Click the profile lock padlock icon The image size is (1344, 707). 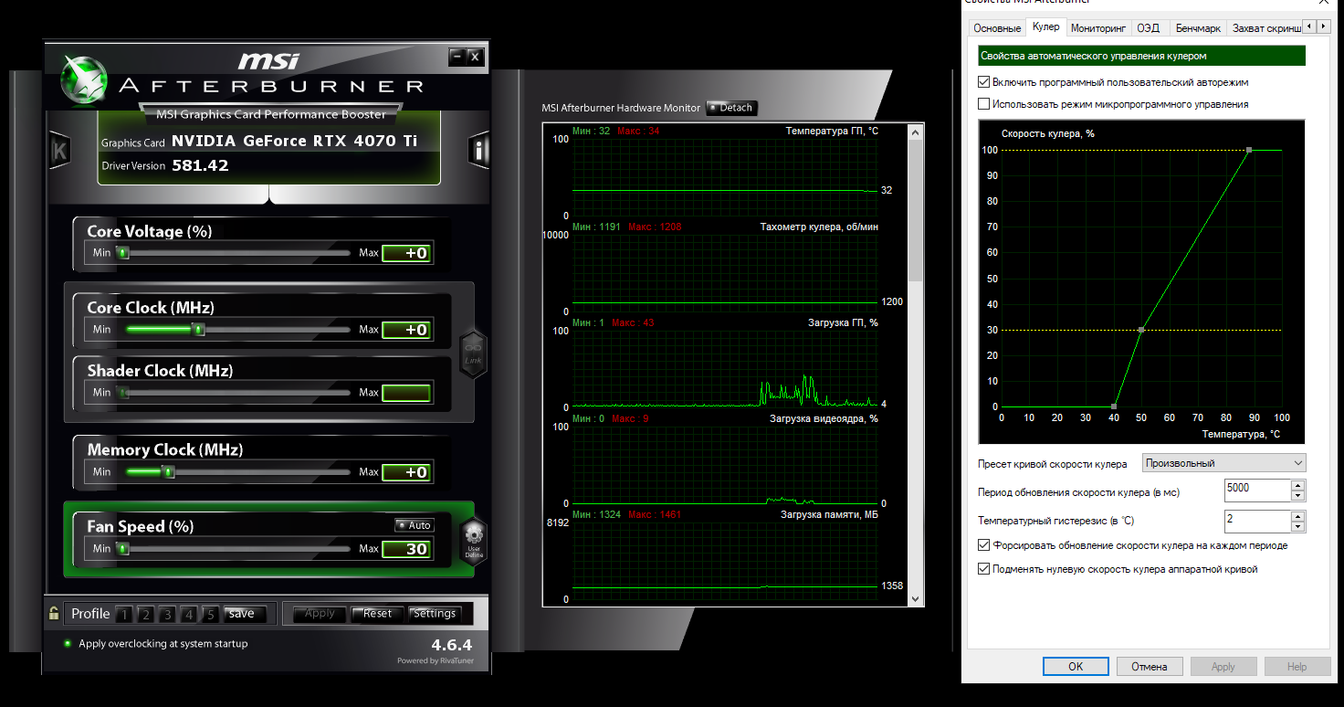point(55,614)
